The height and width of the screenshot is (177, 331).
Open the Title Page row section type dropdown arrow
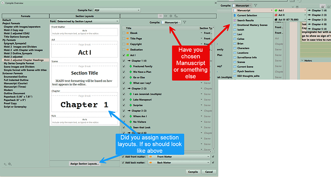pyautogui.click(x=201, y=38)
